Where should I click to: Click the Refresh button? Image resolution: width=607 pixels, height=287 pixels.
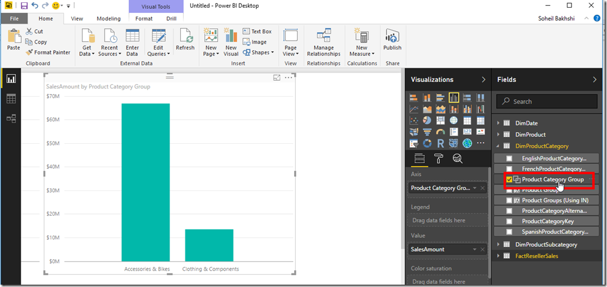[x=185, y=40]
